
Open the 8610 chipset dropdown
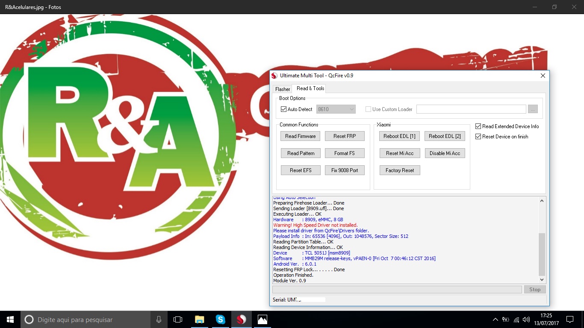tap(336, 109)
